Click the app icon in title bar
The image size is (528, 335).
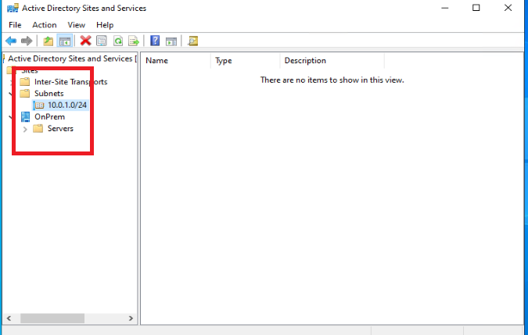13,8
